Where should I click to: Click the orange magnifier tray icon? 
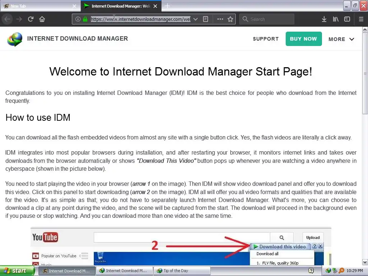(341, 271)
